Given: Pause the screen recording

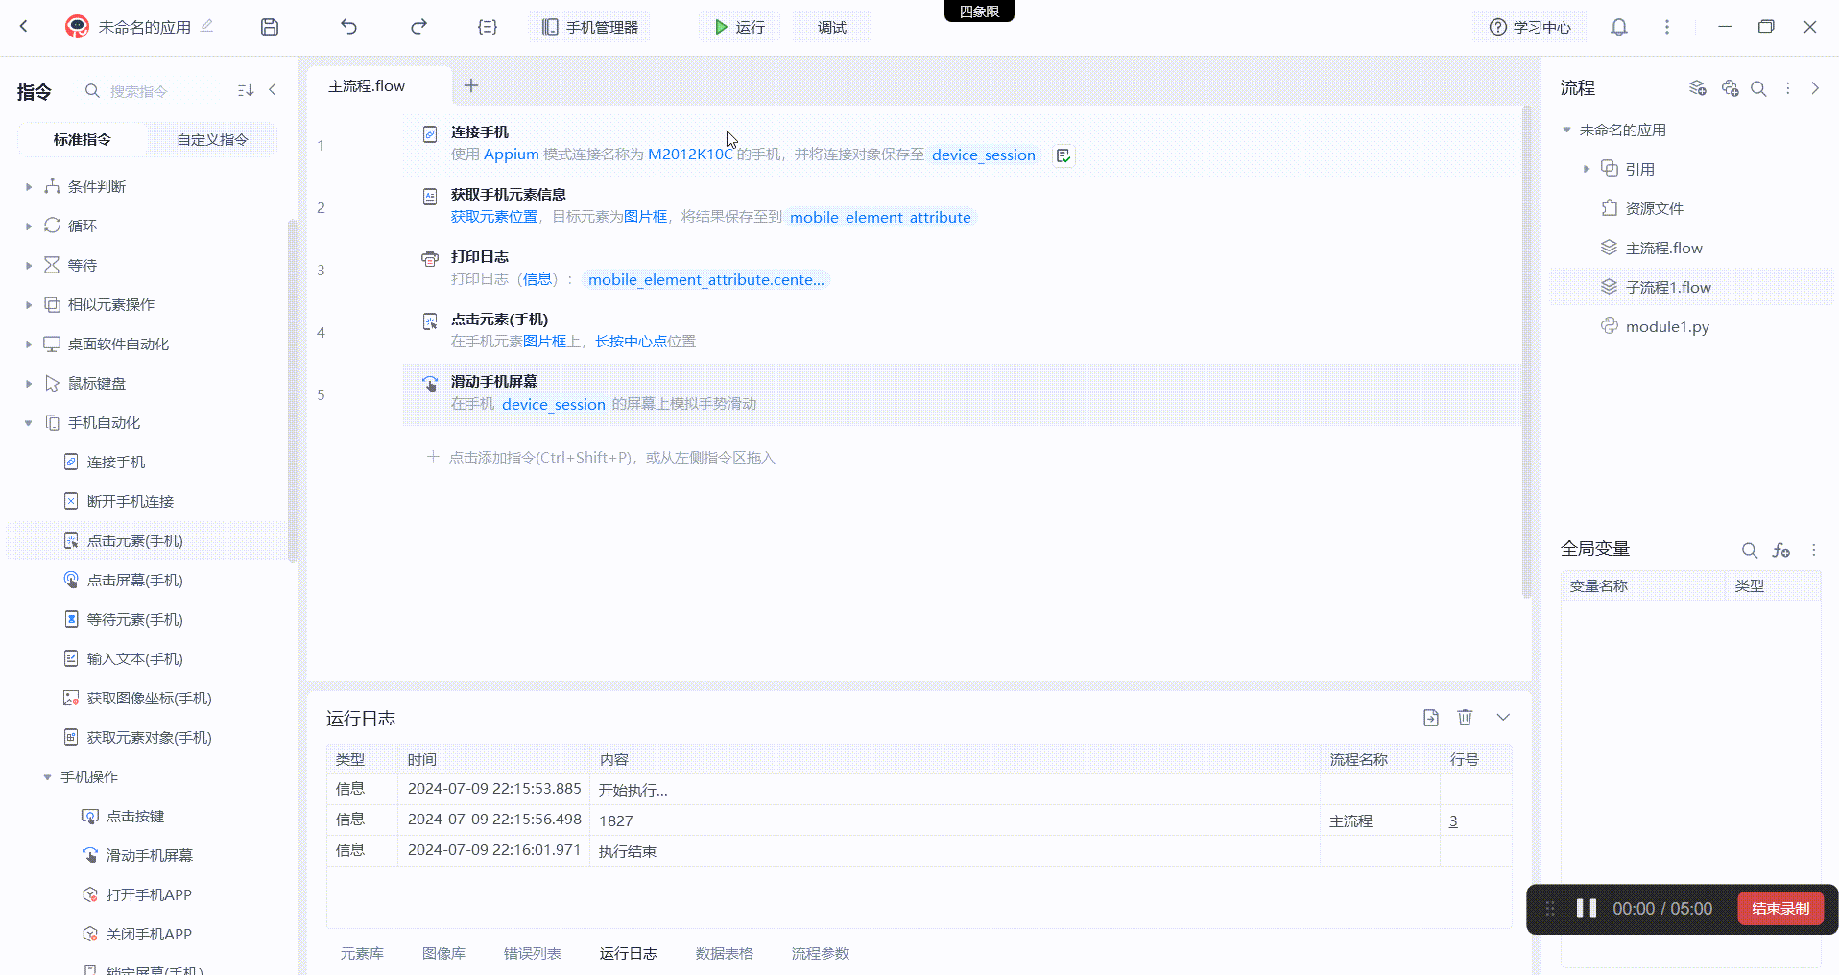Looking at the screenshot, I should click(x=1586, y=909).
